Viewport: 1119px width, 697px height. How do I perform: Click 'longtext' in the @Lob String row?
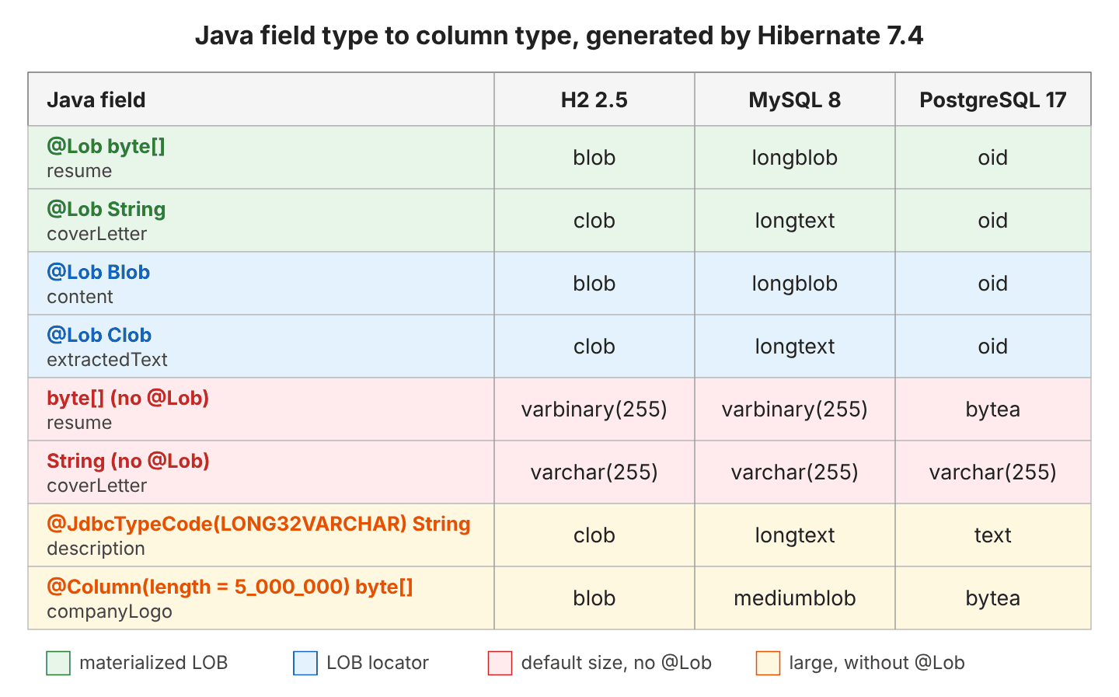(x=795, y=221)
